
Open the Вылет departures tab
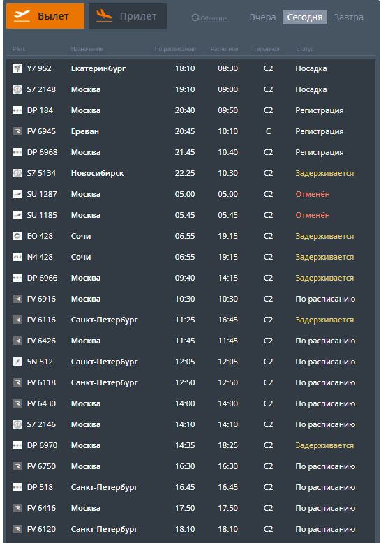point(45,16)
